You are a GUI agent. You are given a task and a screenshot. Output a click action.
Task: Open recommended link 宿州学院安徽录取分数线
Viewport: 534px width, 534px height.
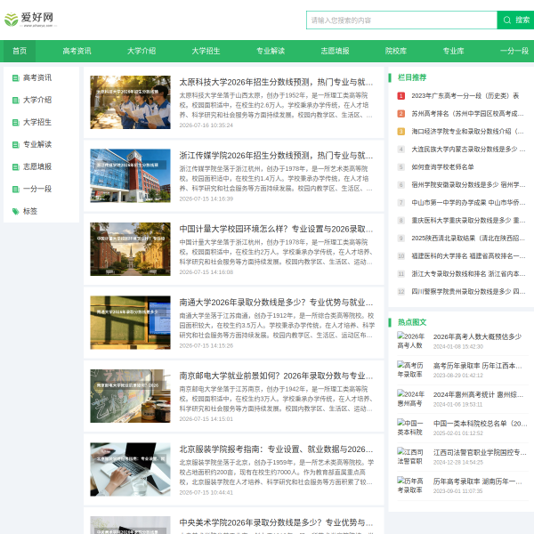[x=468, y=185]
